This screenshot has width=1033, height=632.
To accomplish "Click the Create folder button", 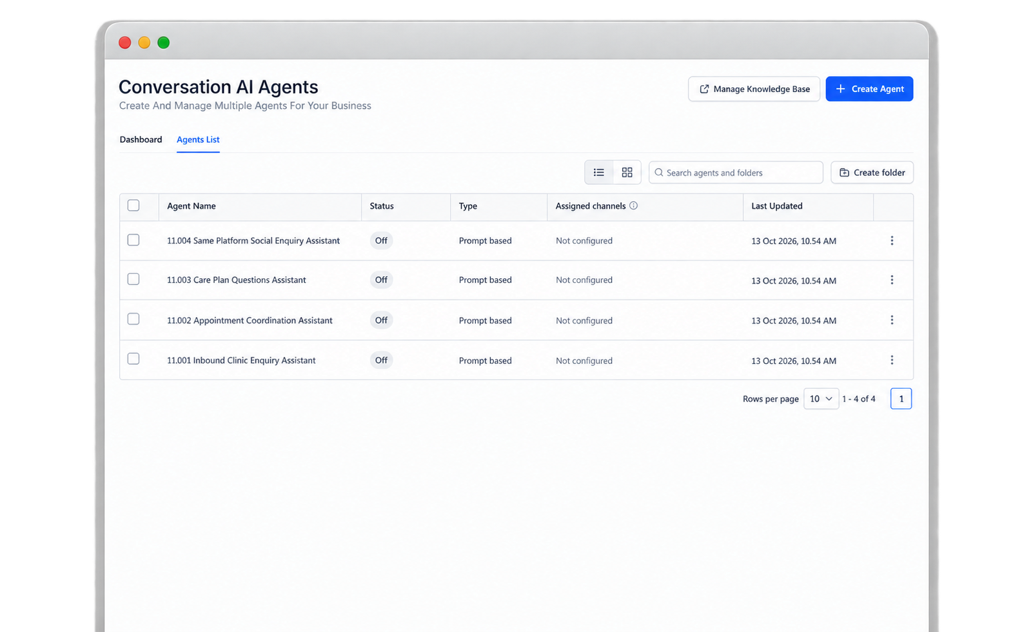I will 872,173.
